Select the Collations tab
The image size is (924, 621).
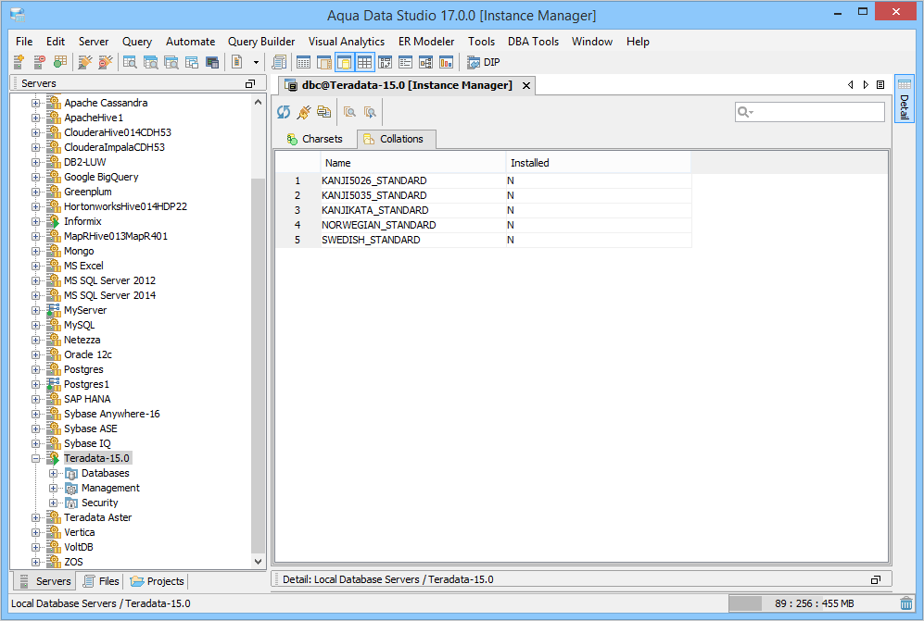(397, 139)
